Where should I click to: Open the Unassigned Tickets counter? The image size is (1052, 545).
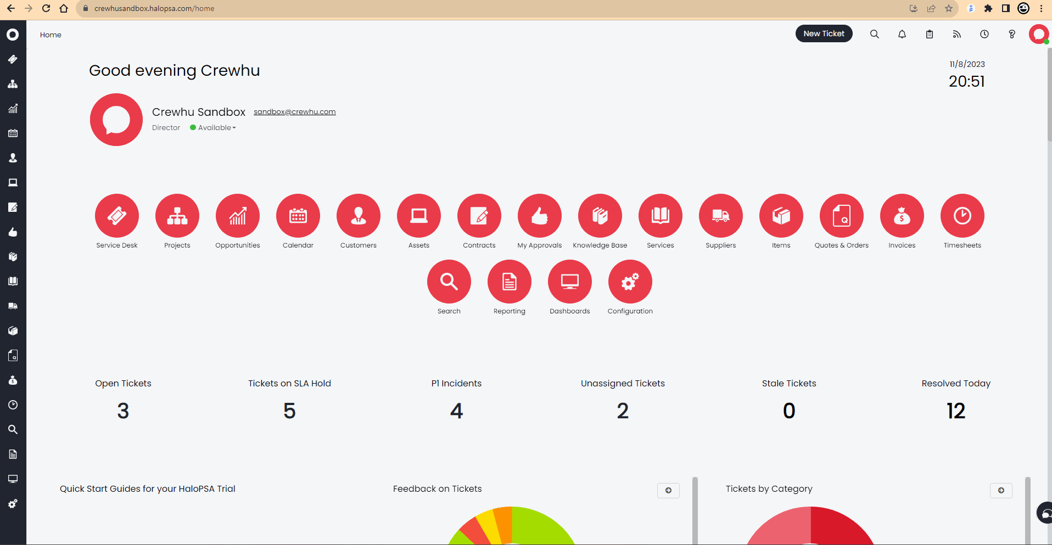click(x=623, y=401)
